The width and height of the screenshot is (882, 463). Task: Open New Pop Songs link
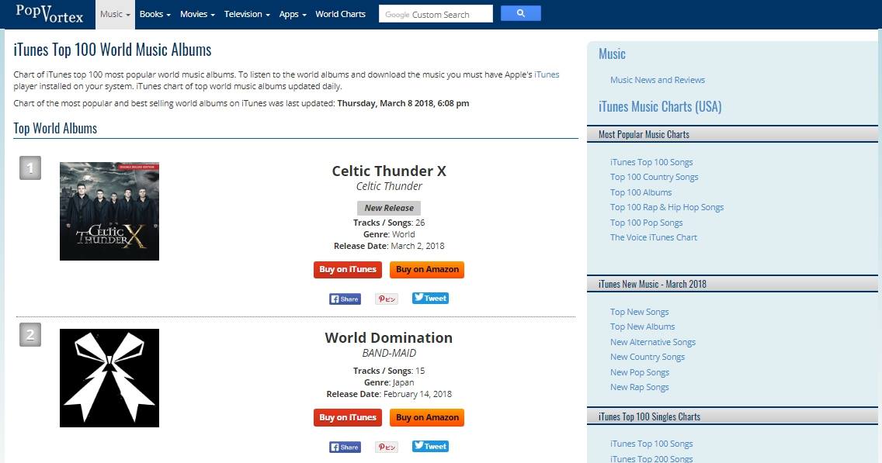pyautogui.click(x=640, y=372)
